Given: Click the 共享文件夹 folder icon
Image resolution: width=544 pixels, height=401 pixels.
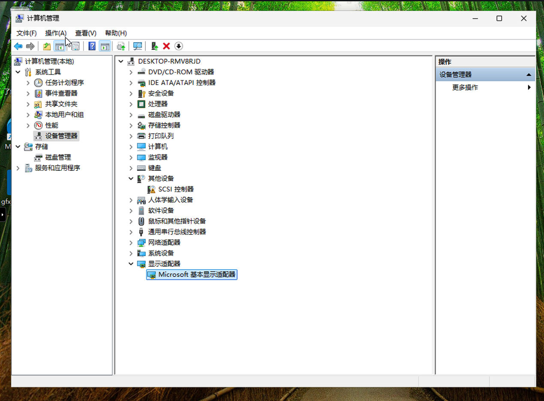Looking at the screenshot, I should tap(39, 104).
